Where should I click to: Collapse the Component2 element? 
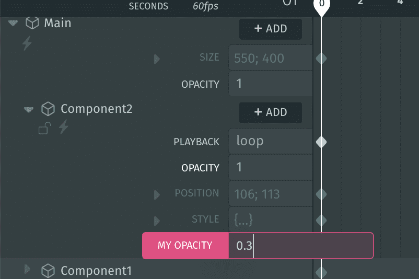tap(29, 110)
